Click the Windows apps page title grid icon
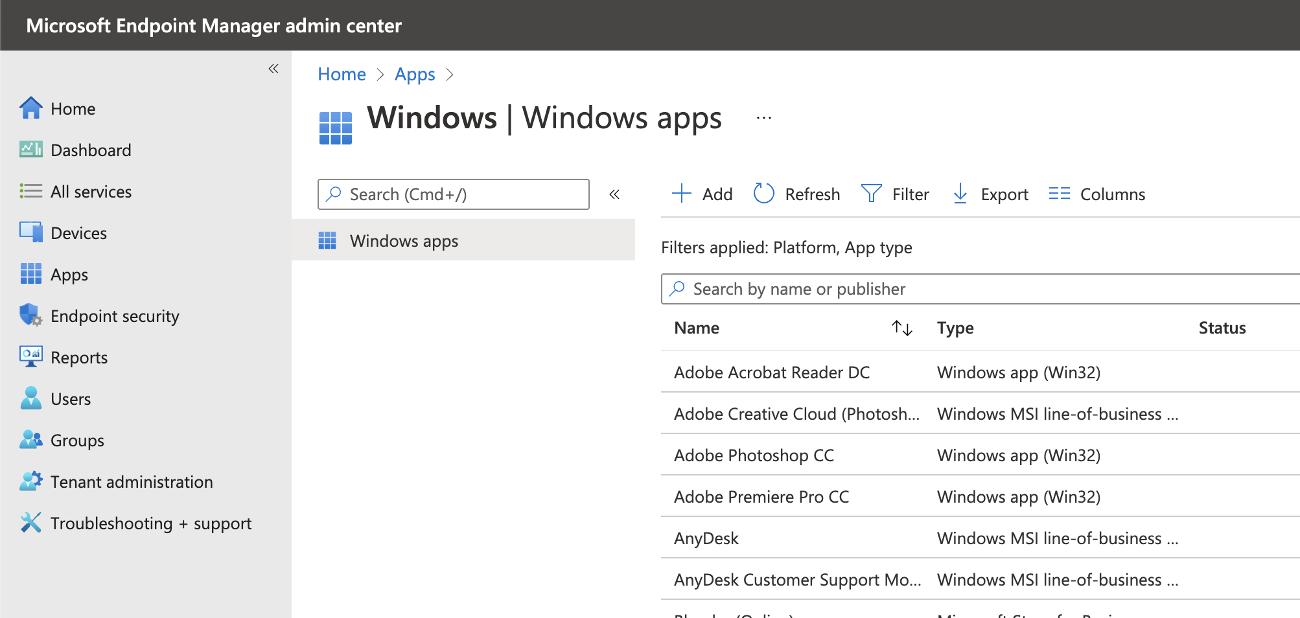The height and width of the screenshot is (618, 1300). (336, 128)
